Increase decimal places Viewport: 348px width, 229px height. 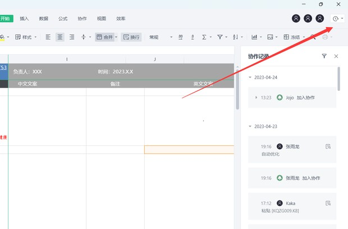181,37
